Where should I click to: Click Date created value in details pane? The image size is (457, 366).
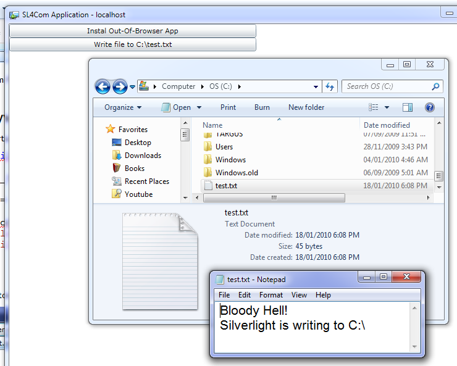327,257
